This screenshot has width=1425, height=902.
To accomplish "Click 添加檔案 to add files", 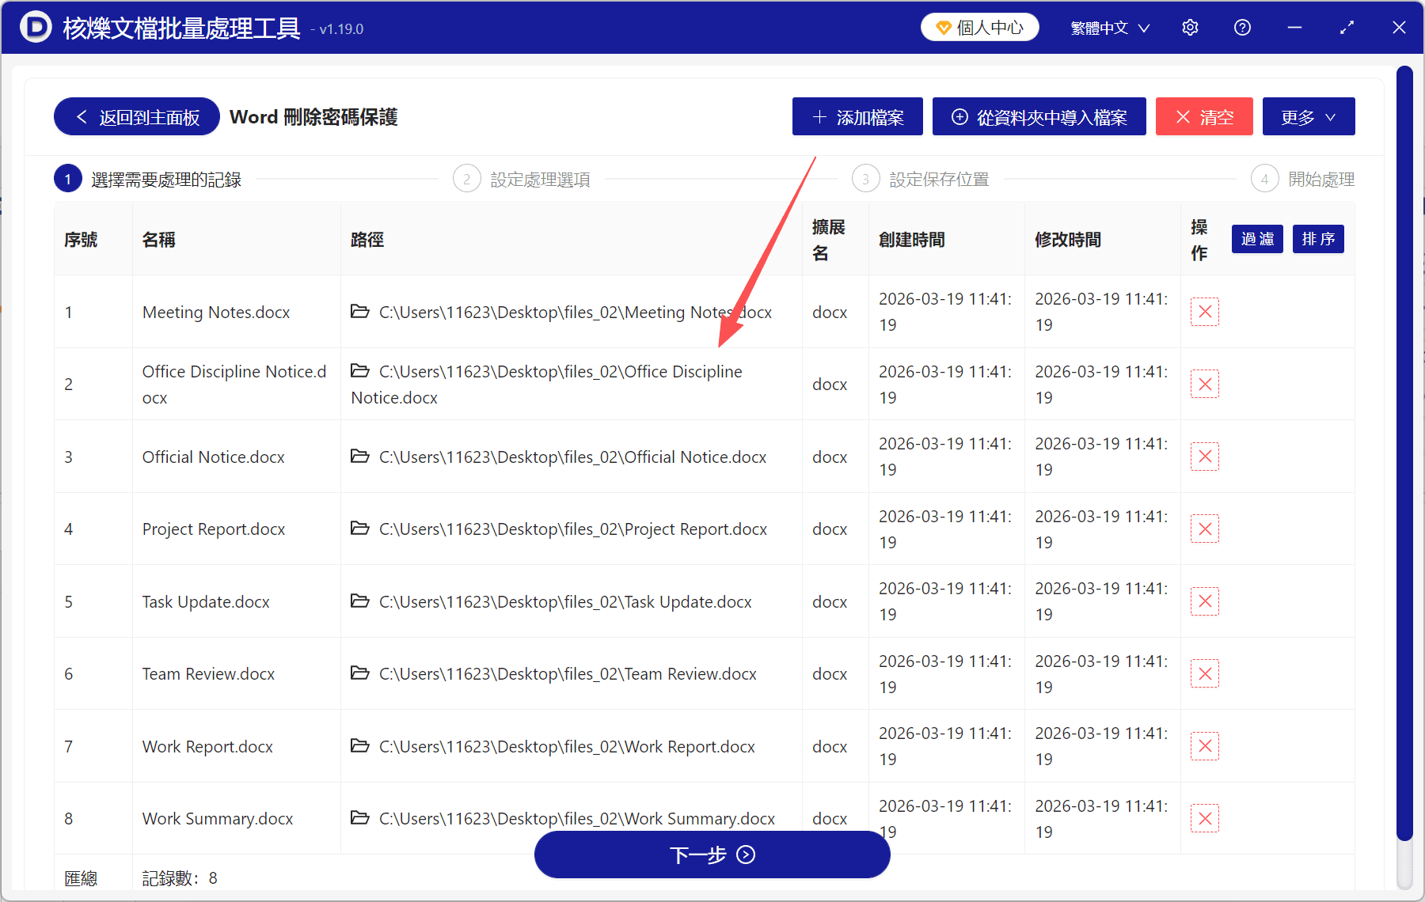I will click(x=857, y=116).
